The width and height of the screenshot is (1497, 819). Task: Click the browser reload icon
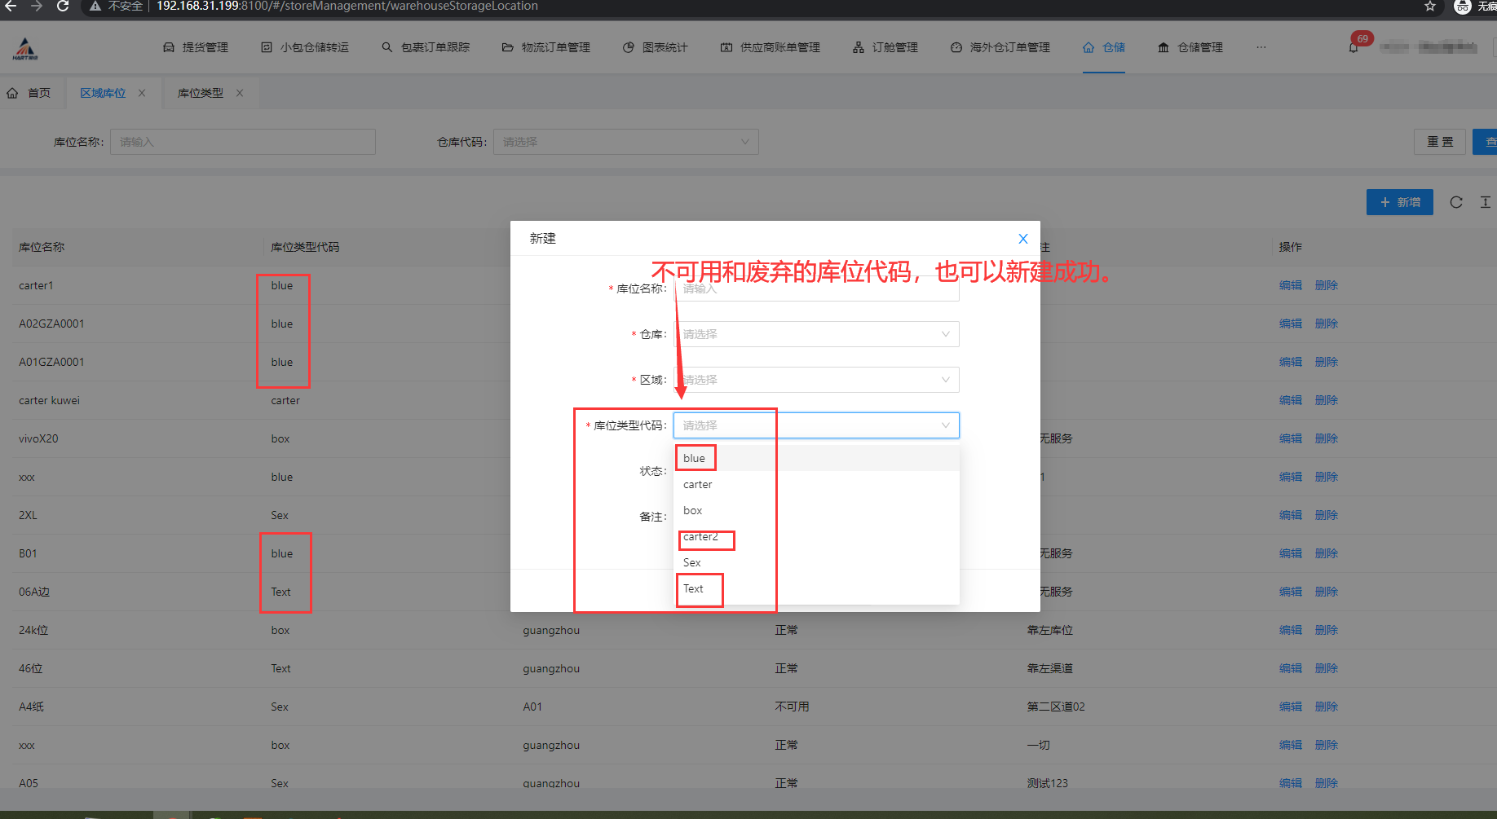coord(63,7)
